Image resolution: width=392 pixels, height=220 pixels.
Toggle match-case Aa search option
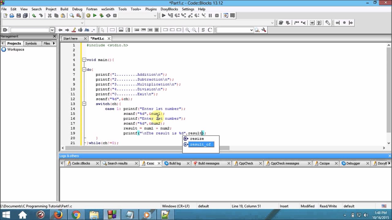point(87,30)
